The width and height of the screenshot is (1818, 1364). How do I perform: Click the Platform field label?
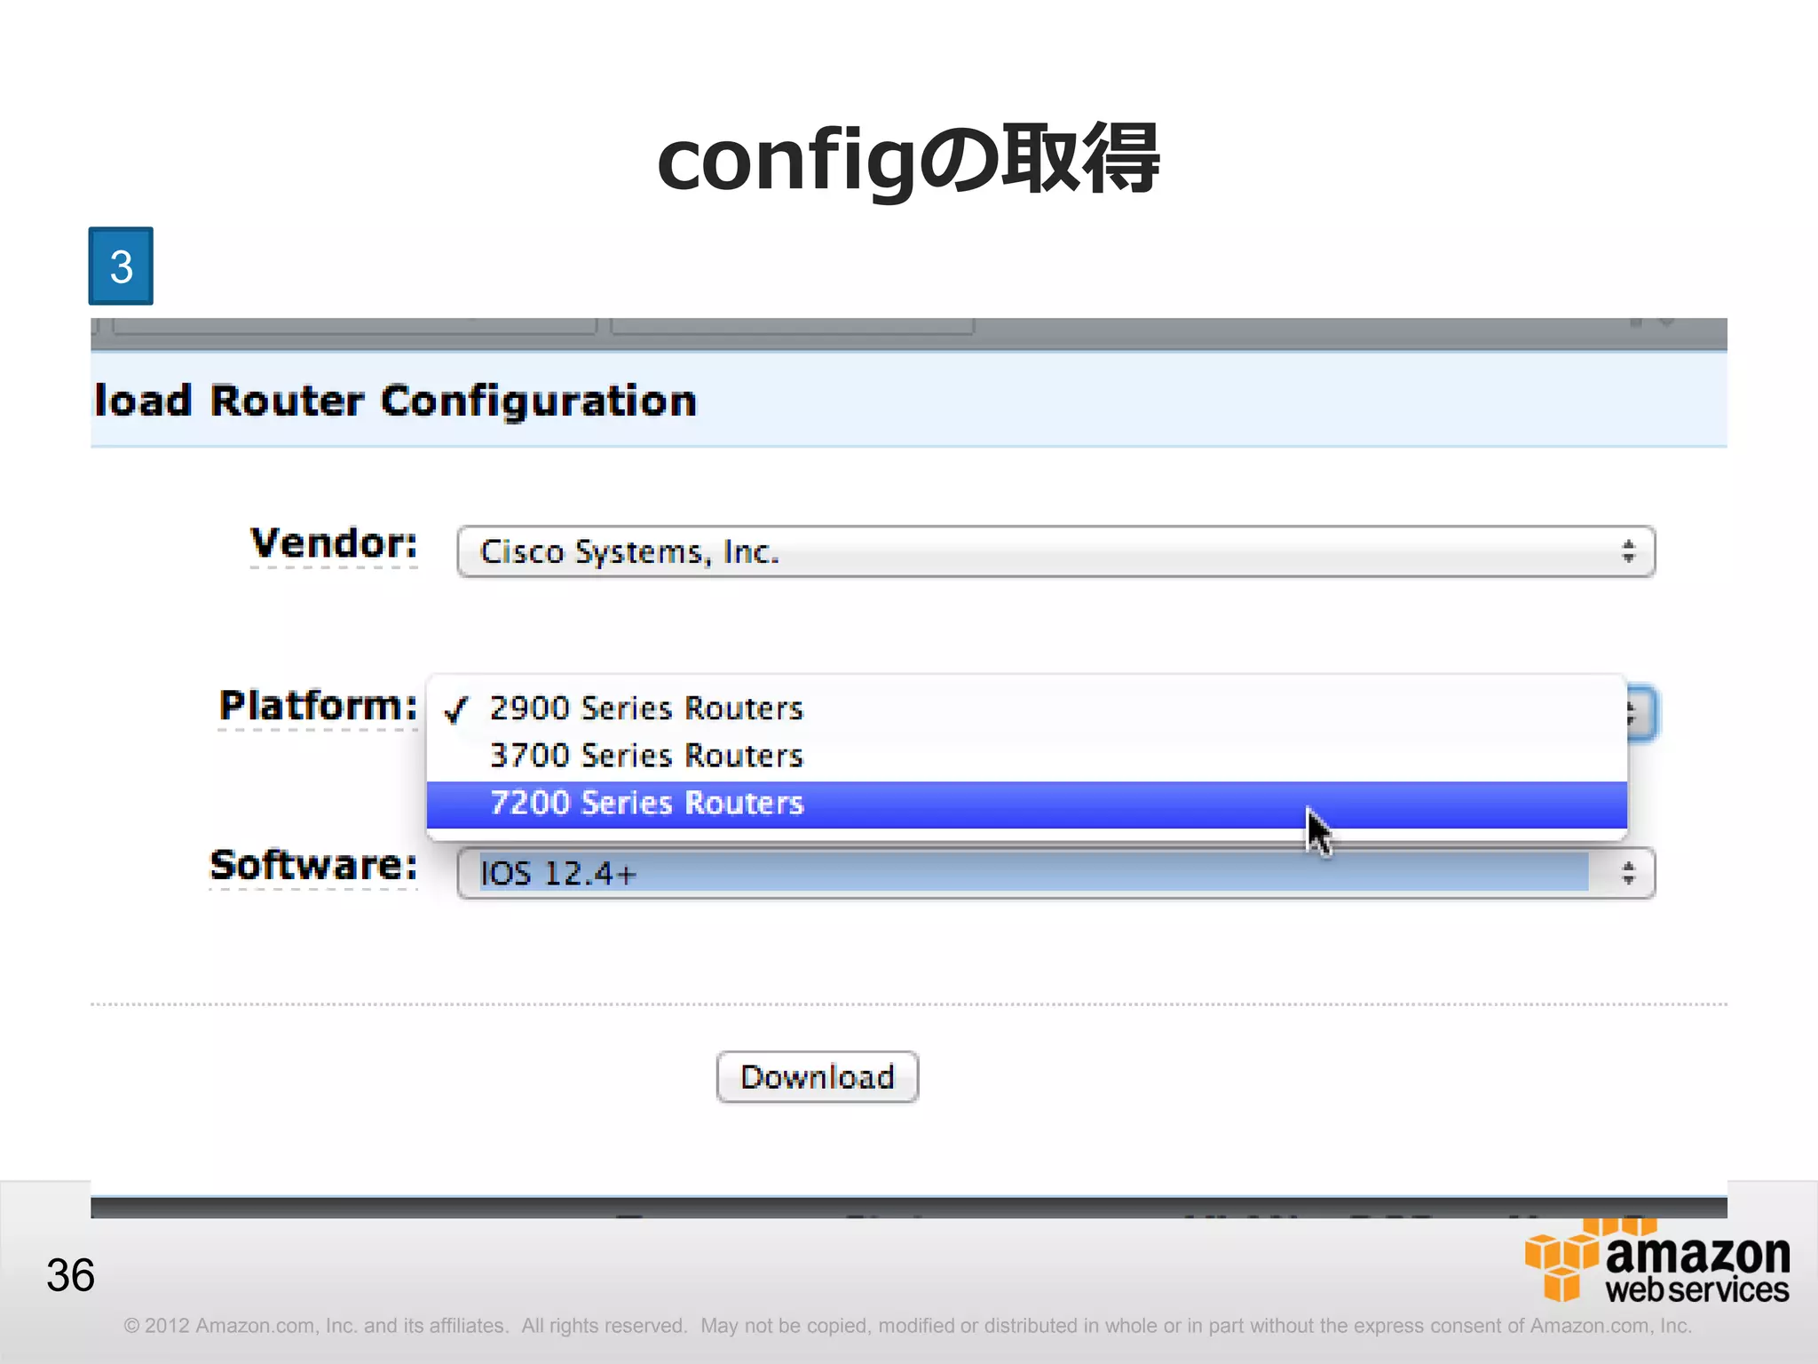[318, 706]
